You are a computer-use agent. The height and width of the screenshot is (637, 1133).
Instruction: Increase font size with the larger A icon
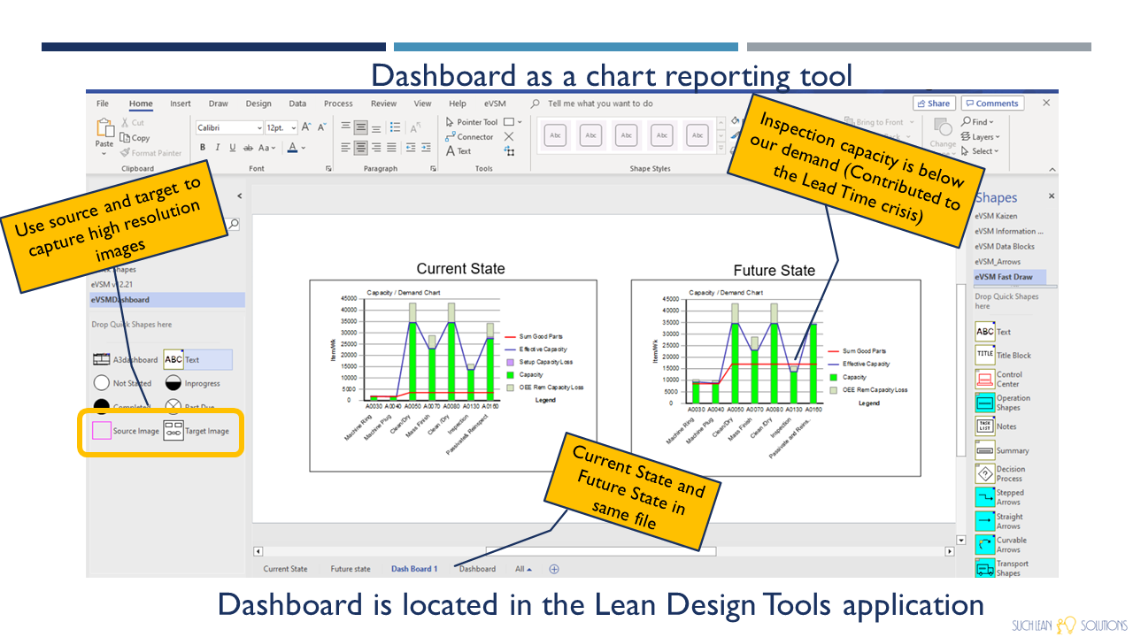306,127
